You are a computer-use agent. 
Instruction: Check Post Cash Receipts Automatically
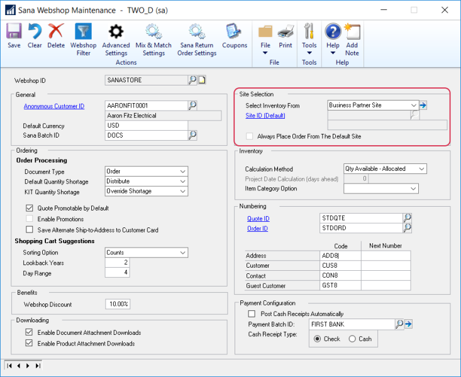pos(252,314)
